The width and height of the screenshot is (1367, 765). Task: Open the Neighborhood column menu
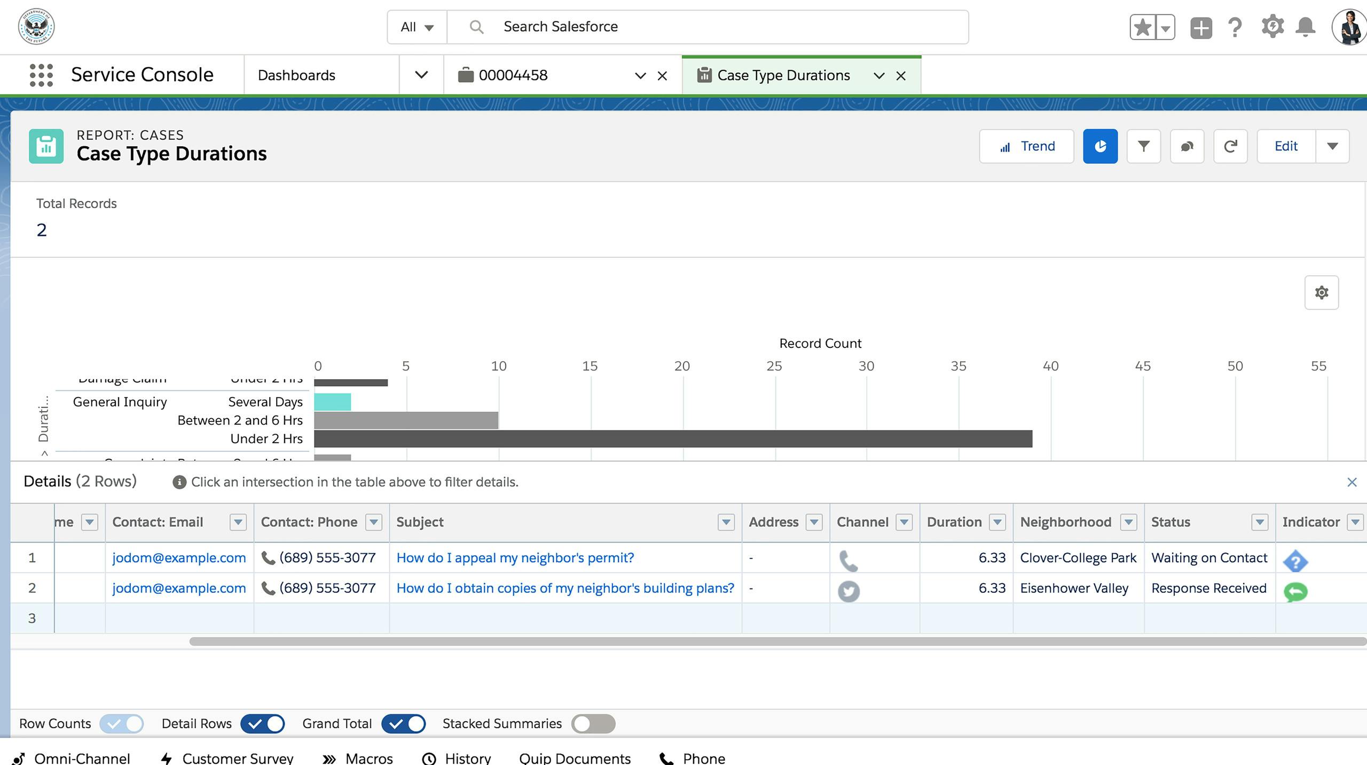(1128, 522)
